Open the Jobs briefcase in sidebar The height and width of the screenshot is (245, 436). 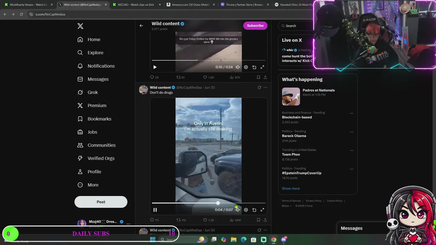[x=80, y=132]
